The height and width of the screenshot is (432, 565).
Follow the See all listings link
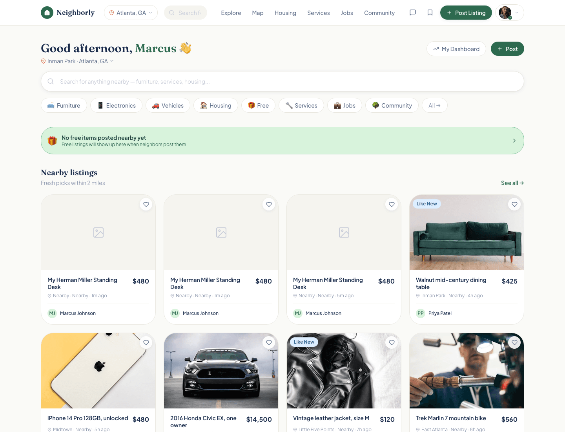pos(512,183)
